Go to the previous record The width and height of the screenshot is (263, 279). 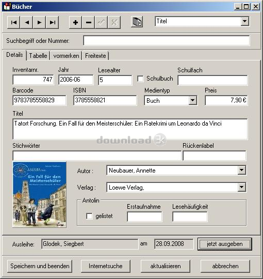(x=27, y=22)
